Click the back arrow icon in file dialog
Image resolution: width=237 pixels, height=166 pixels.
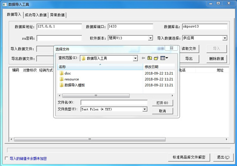tap(143, 58)
